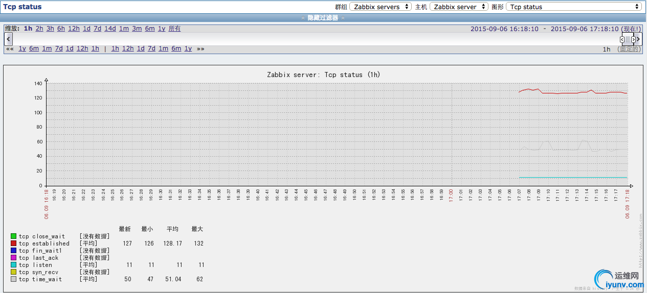The height and width of the screenshot is (293, 647).
Task: Shift time forward by 12h
Action: 128,48
